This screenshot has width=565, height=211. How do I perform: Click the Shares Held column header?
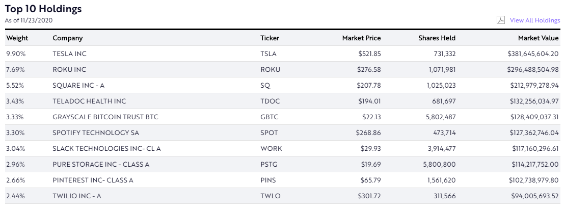pos(437,38)
